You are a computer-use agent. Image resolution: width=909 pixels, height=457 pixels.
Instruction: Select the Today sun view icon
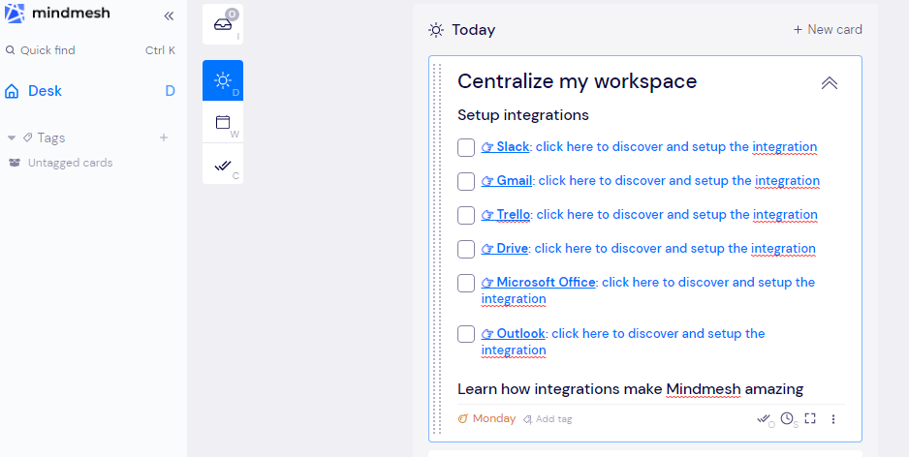[x=223, y=79]
